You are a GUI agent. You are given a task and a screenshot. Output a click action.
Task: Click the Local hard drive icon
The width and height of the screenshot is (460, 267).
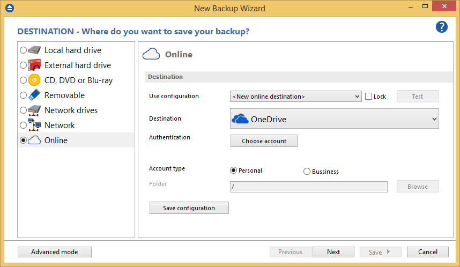34,50
